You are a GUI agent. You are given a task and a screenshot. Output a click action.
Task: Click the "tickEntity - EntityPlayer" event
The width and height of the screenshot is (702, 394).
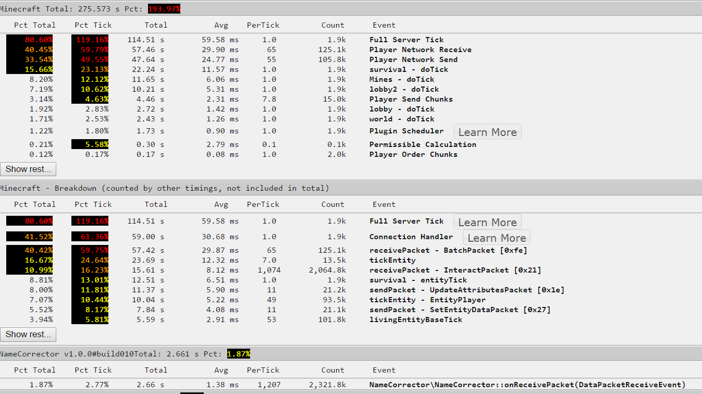pyautogui.click(x=427, y=300)
